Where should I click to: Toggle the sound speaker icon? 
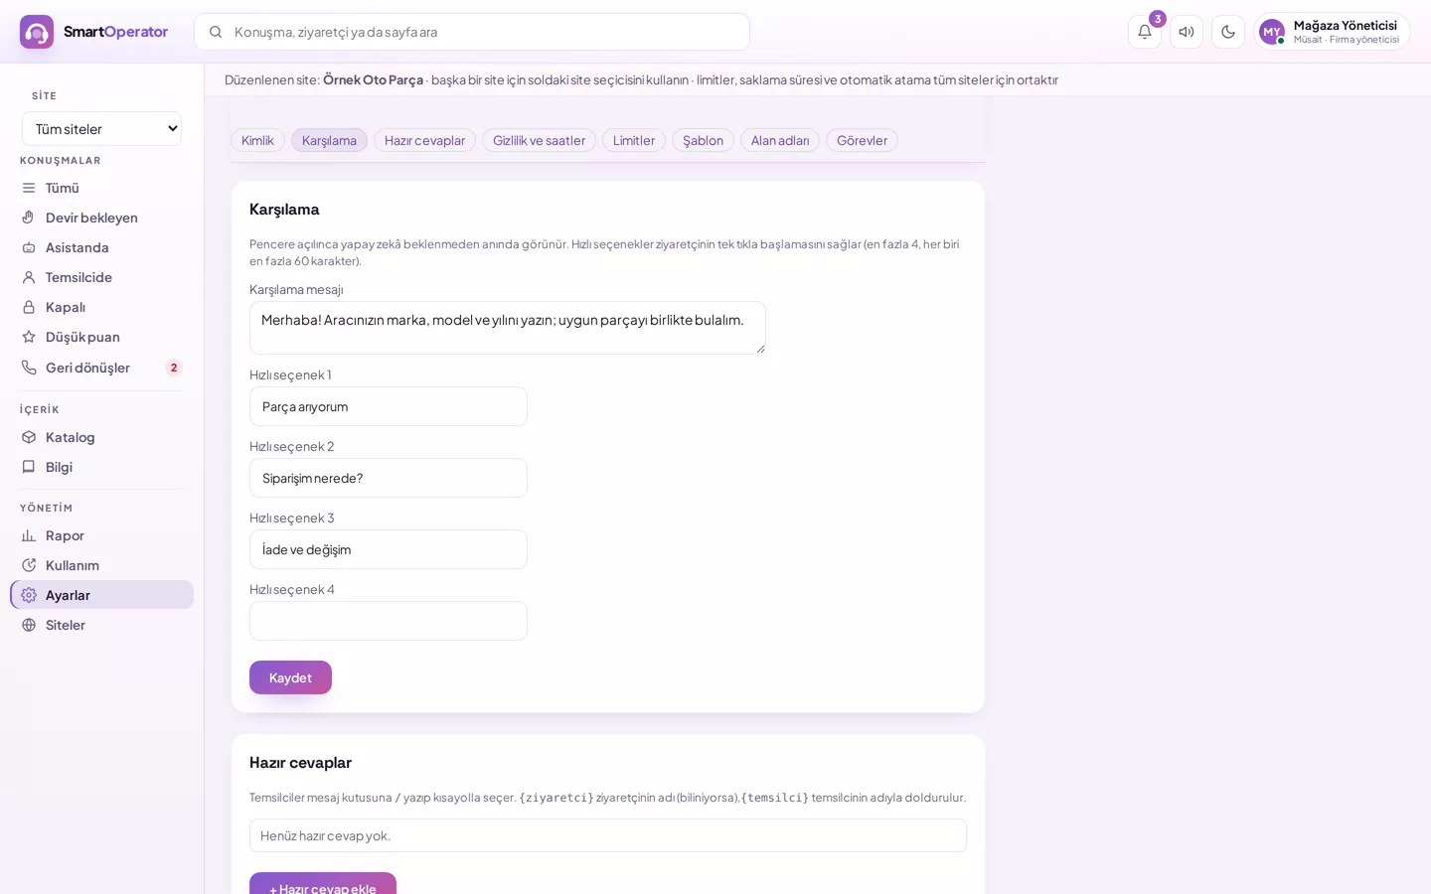point(1187,32)
